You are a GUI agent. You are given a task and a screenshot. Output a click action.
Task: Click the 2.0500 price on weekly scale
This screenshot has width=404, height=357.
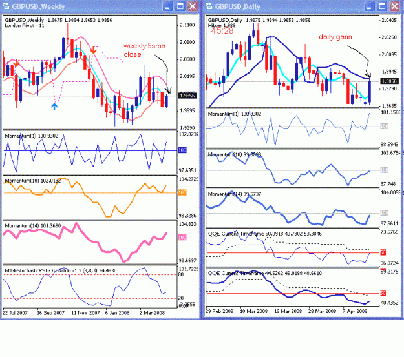(187, 59)
